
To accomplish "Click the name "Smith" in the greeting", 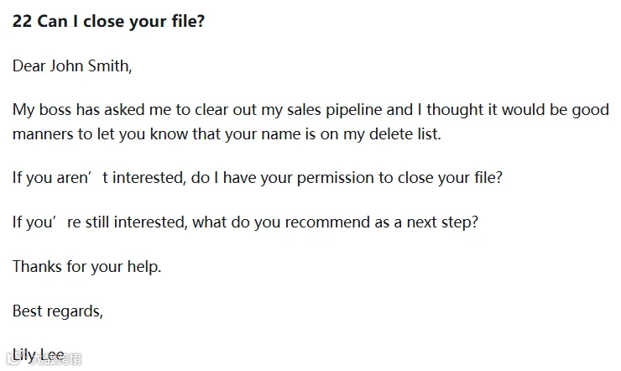I will tap(109, 65).
